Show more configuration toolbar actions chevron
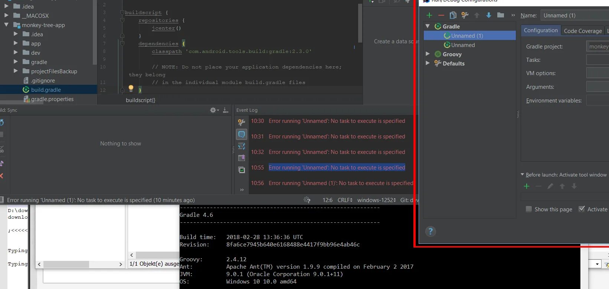 coord(513,15)
